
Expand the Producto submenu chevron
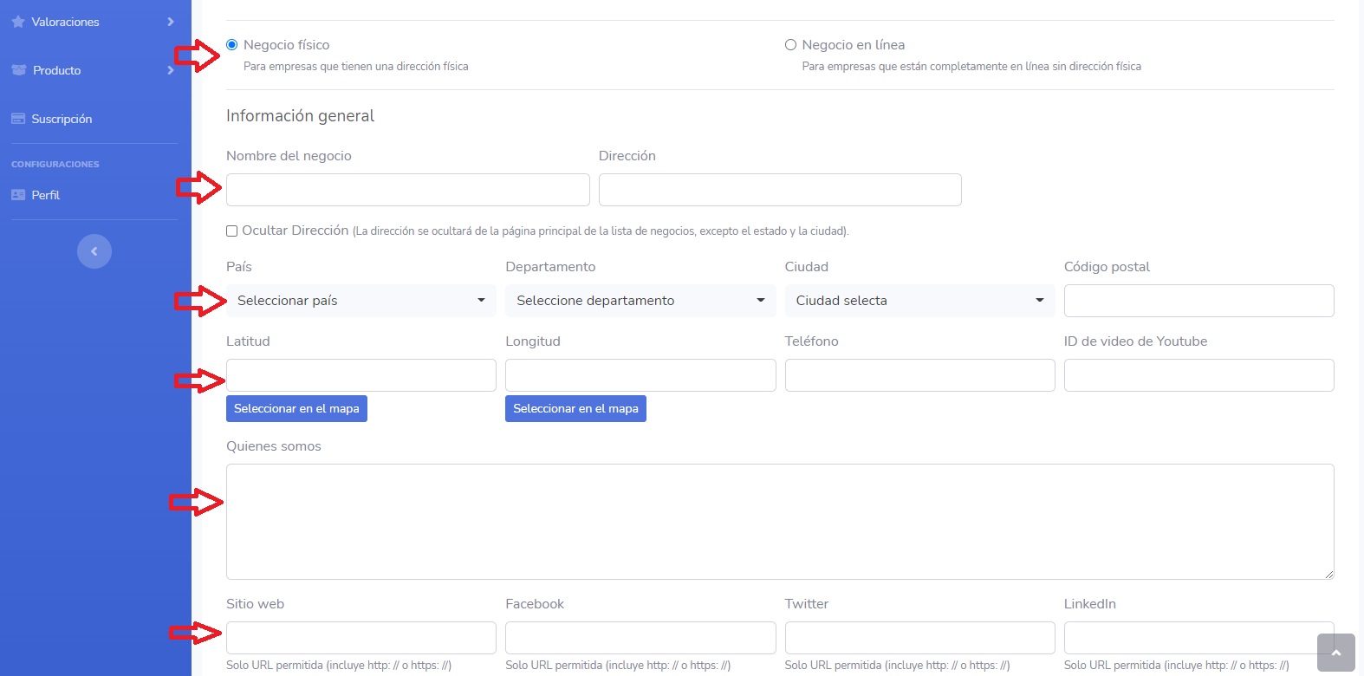[x=170, y=70]
